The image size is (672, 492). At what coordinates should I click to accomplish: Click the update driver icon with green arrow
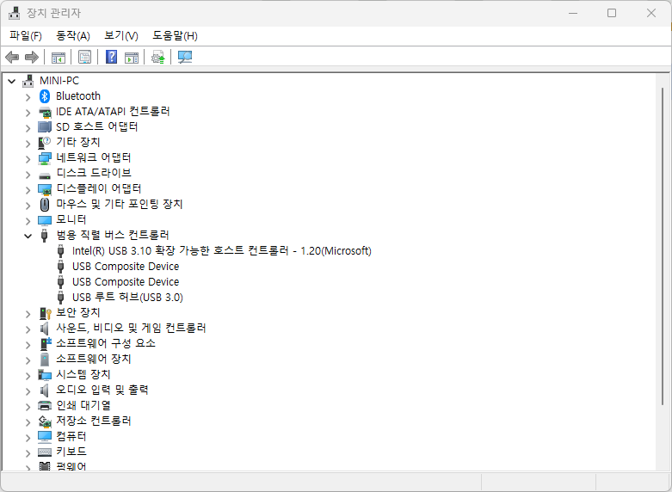pos(158,57)
